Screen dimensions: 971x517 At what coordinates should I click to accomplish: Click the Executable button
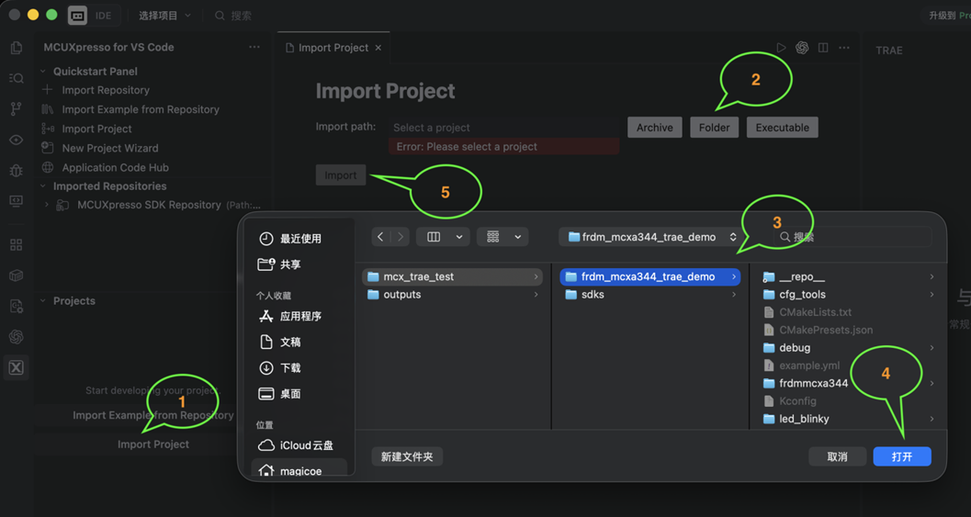[x=782, y=128]
